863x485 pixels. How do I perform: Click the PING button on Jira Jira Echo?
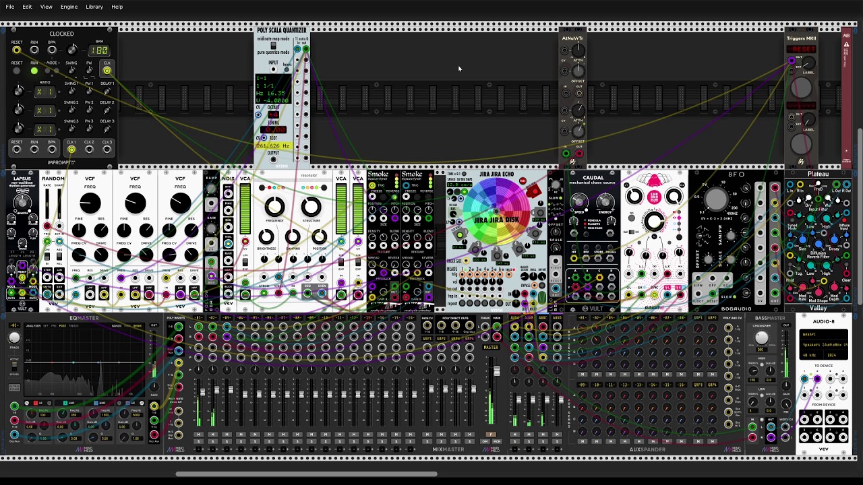(523, 181)
